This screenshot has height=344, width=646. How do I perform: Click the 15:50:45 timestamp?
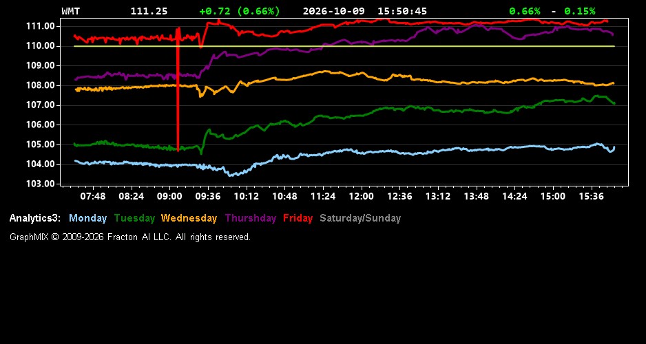[402, 12]
